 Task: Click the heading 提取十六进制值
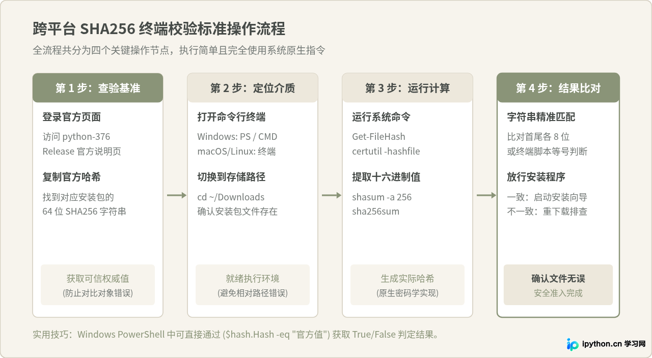tap(386, 177)
